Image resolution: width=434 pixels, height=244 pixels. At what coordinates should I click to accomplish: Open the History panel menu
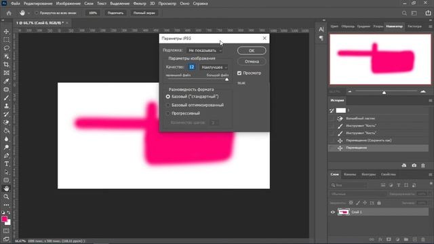tap(430, 100)
